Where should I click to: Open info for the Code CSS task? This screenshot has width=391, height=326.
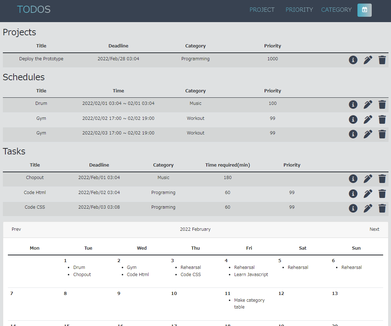coord(353,208)
